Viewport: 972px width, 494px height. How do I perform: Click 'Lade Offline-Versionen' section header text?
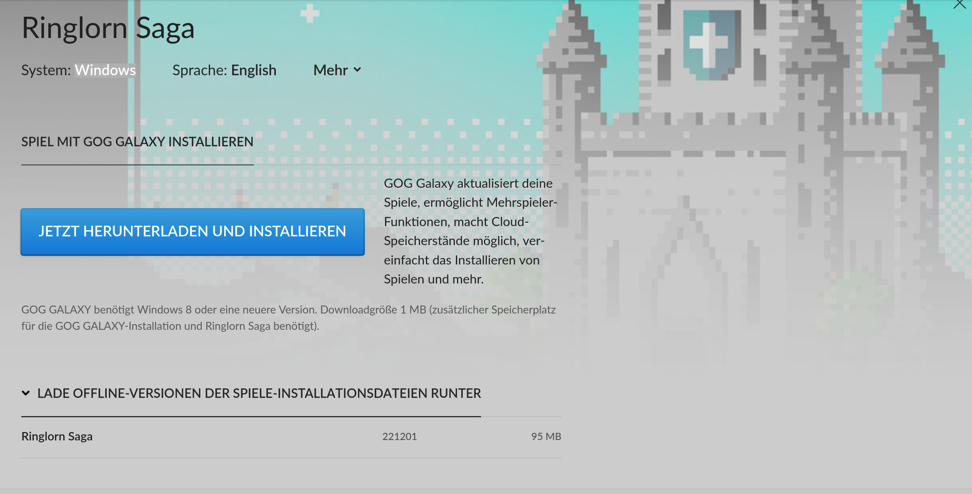(x=259, y=393)
